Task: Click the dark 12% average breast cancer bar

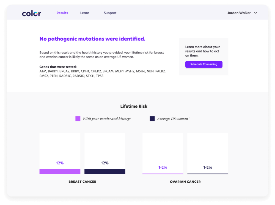Action: click(105, 171)
